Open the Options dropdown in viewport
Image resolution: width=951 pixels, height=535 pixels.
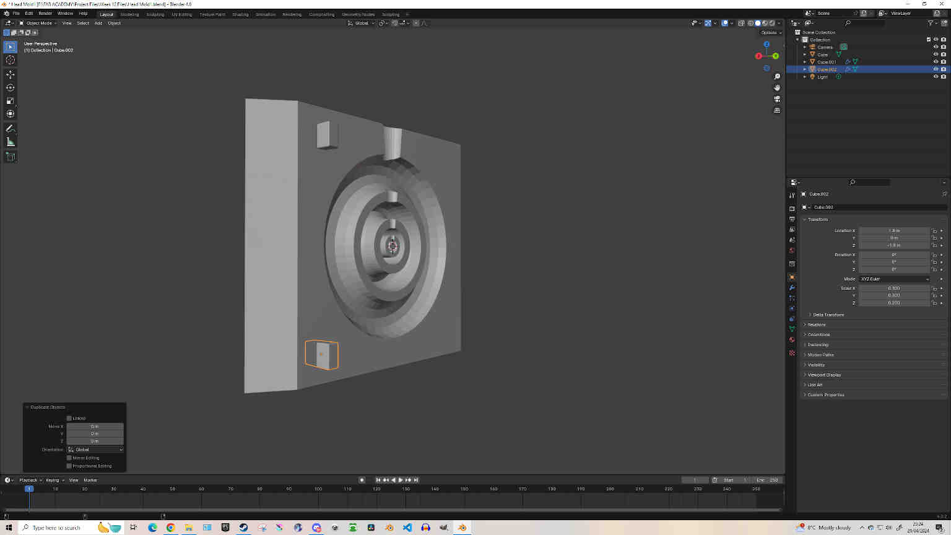click(x=771, y=33)
